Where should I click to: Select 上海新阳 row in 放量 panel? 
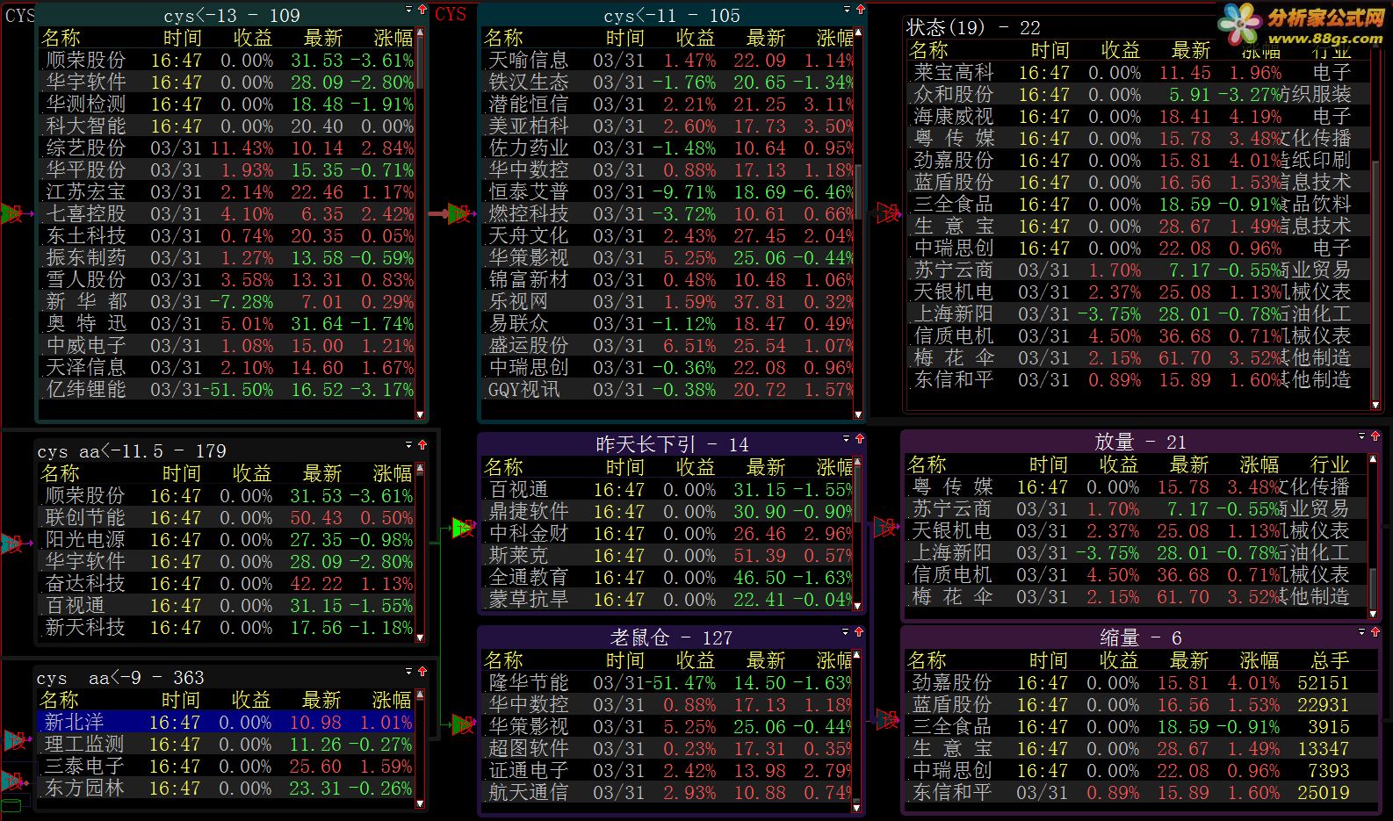(x=1137, y=552)
